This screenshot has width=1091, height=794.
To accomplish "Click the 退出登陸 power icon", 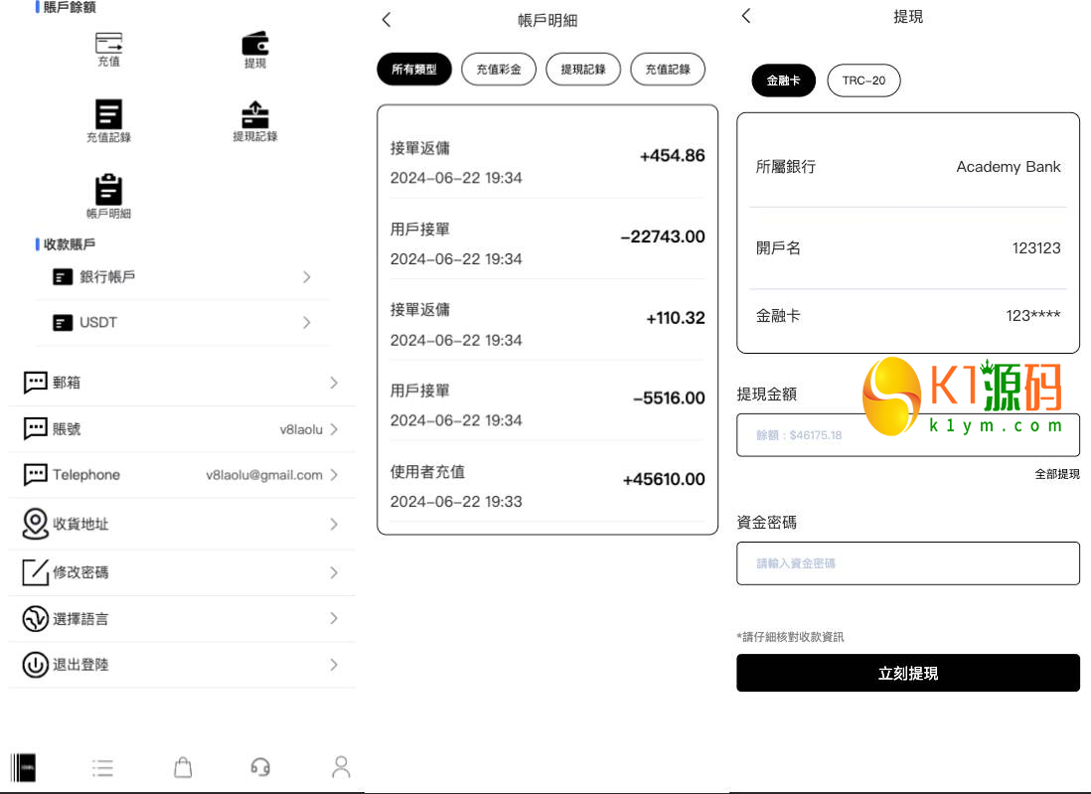I will tap(36, 665).
